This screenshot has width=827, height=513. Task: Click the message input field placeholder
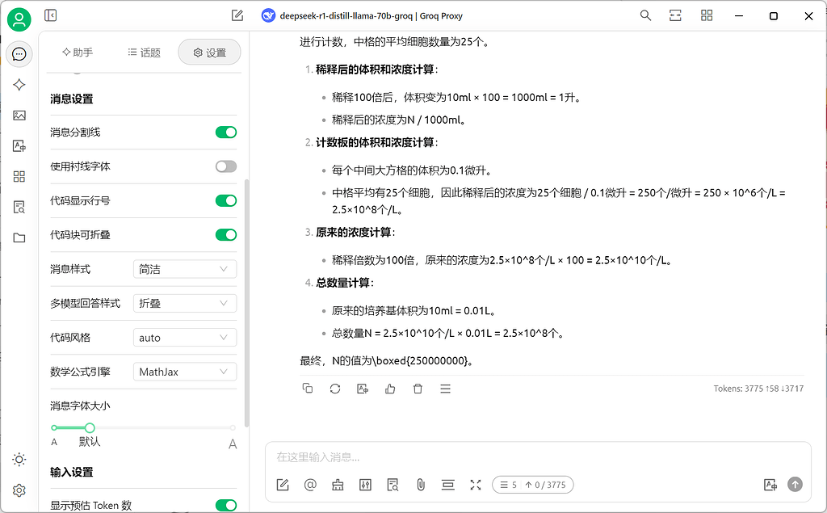[317, 457]
